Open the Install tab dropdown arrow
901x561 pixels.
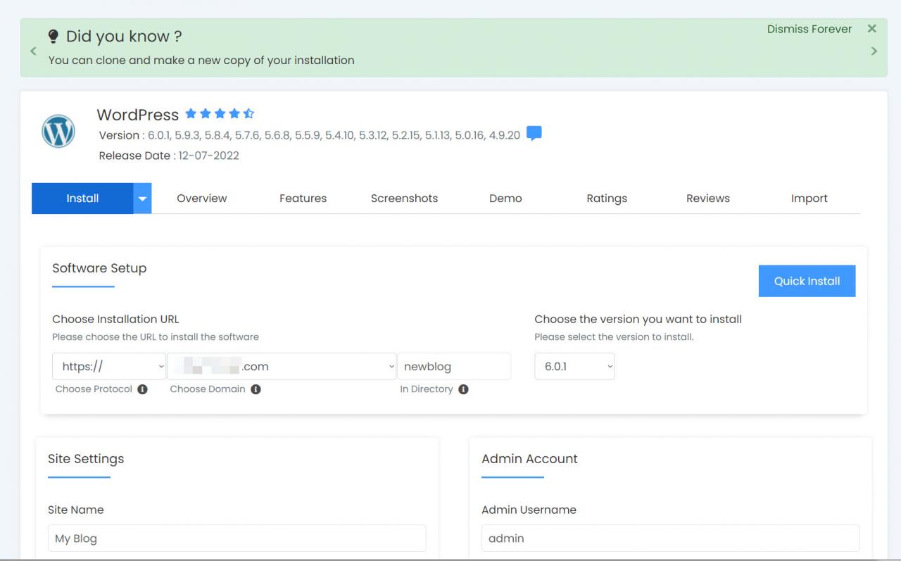(x=142, y=198)
